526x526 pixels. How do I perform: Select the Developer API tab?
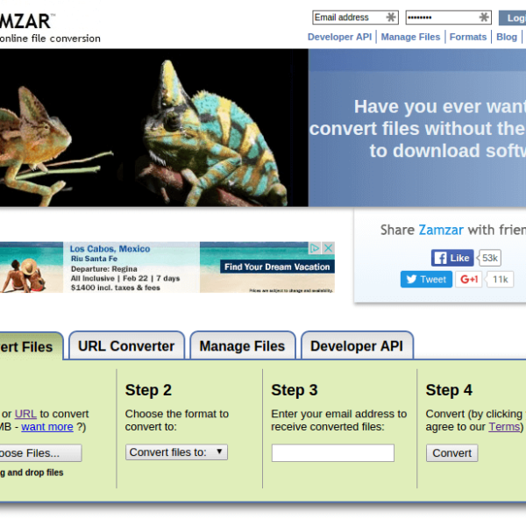point(356,346)
